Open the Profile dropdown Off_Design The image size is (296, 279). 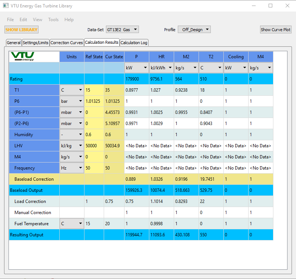[x=194, y=30]
